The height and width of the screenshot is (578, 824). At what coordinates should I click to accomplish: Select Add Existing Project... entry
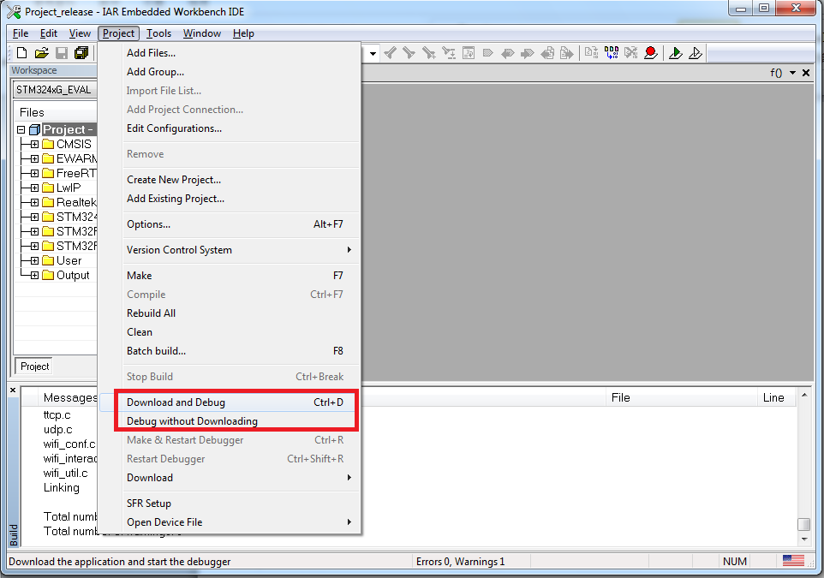pos(229,199)
